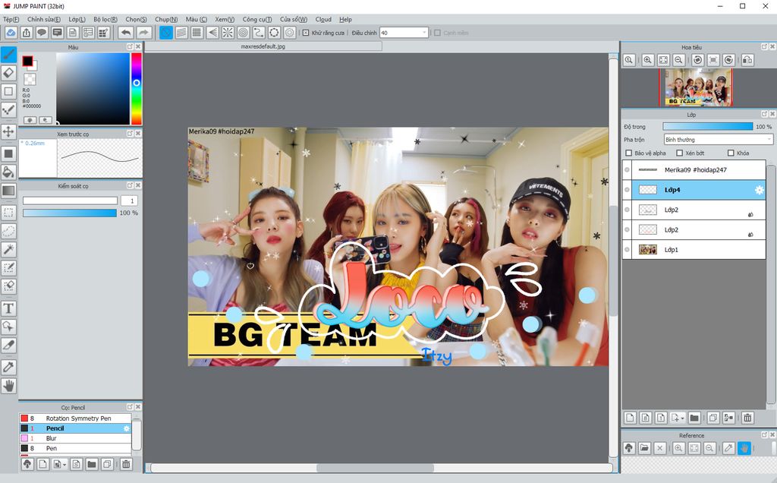Click the cloud save icon in toolbar
This screenshot has height=483, width=777.
[11, 33]
